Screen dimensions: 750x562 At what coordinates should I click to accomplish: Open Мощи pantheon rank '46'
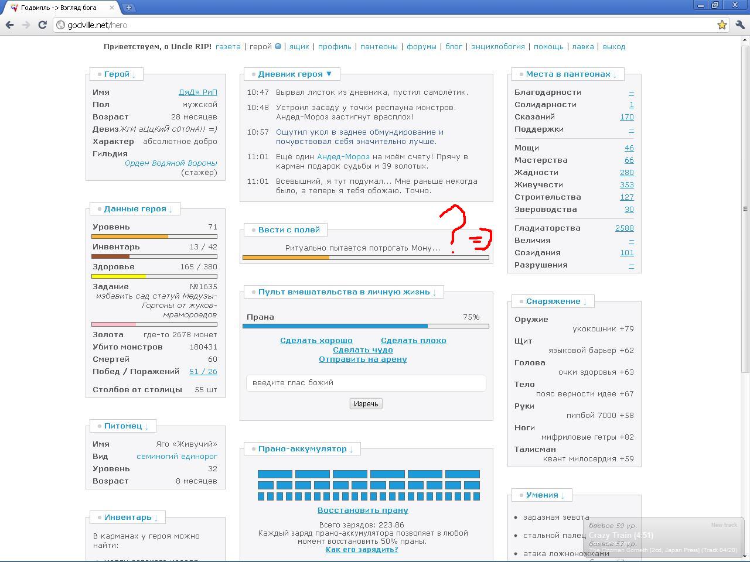coord(629,148)
